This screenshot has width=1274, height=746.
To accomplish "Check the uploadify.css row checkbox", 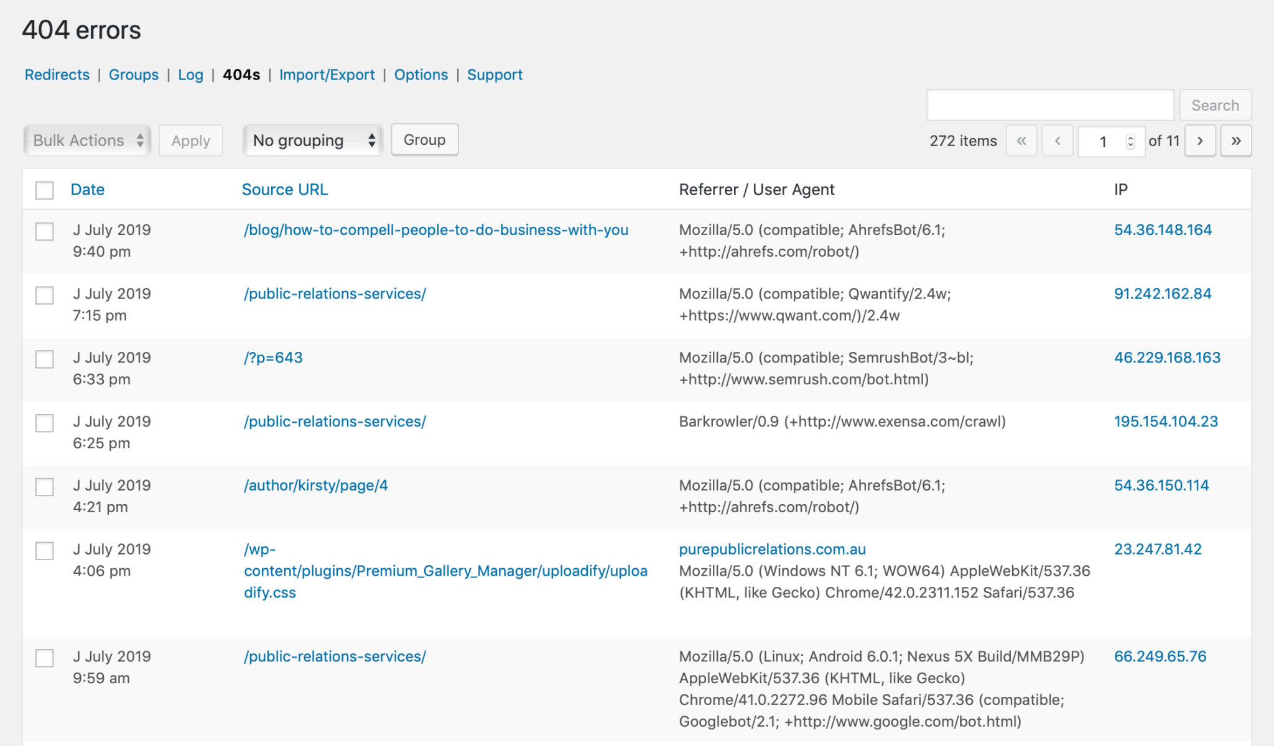I will 44,551.
